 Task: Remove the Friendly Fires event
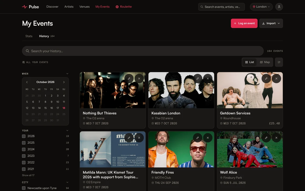click(x=208, y=138)
